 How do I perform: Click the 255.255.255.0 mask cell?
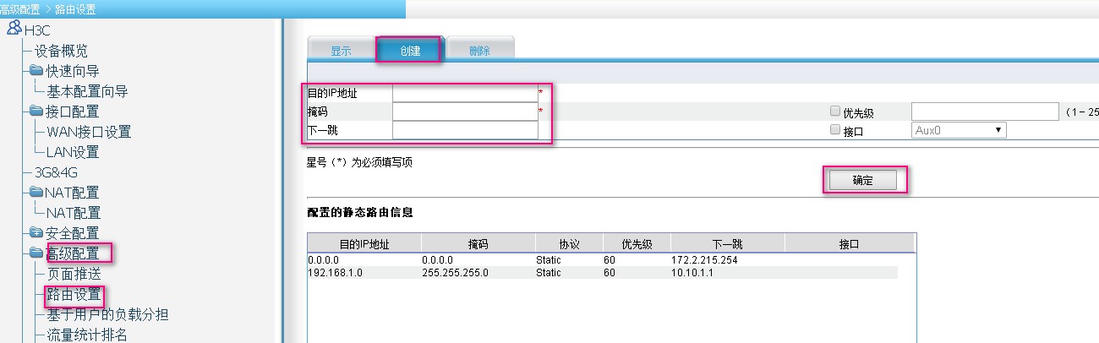tap(455, 273)
